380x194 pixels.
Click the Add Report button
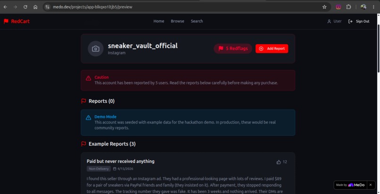272,48
